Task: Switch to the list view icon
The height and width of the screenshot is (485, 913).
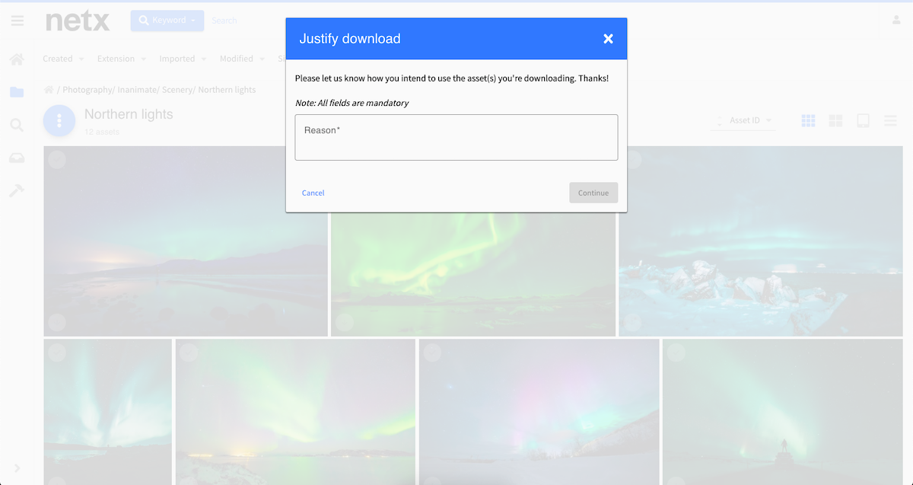Action: click(x=890, y=120)
